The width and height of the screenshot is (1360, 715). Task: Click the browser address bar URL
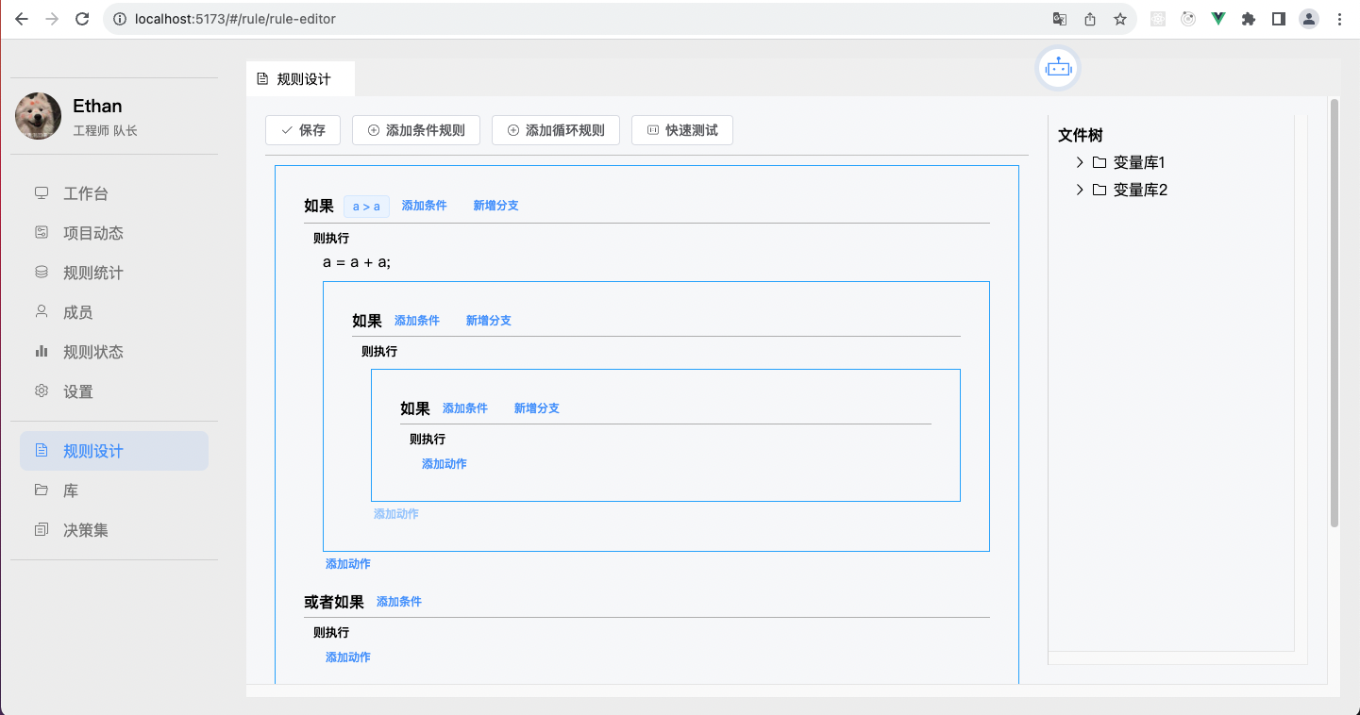coord(235,19)
